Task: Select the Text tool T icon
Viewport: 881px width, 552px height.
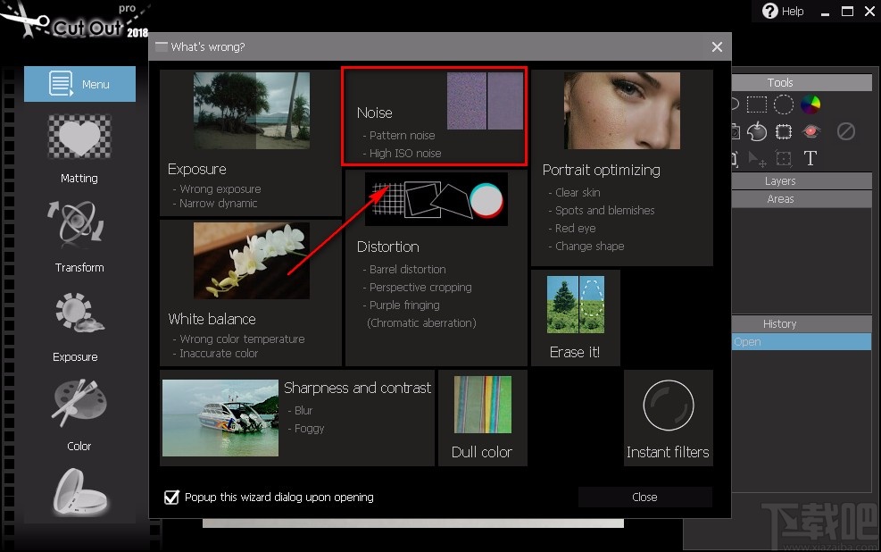Action: coord(810,158)
